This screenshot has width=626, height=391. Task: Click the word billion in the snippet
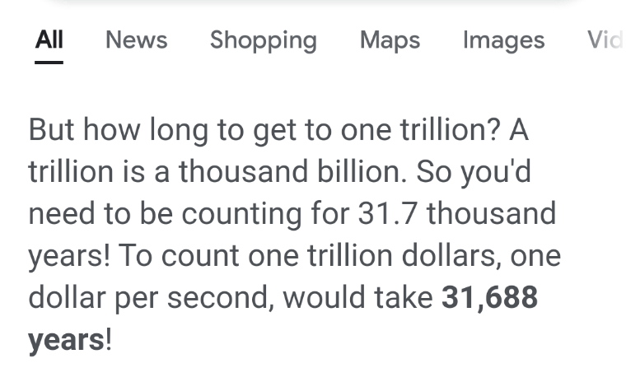[359, 171]
